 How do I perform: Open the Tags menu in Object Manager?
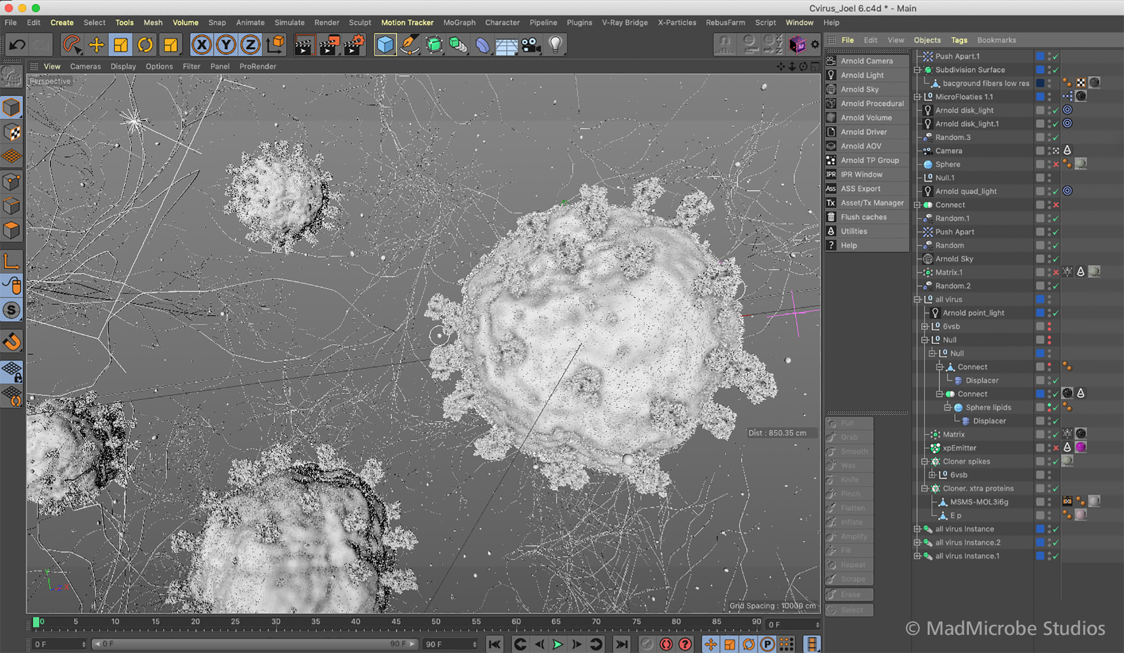(959, 40)
